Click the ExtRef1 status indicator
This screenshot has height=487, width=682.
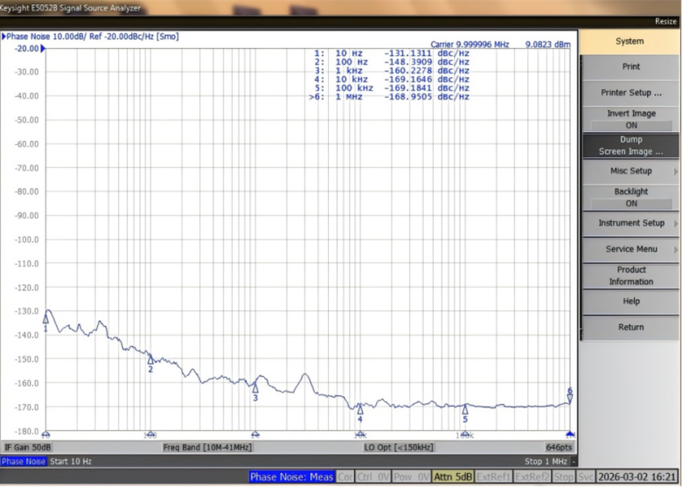point(493,477)
